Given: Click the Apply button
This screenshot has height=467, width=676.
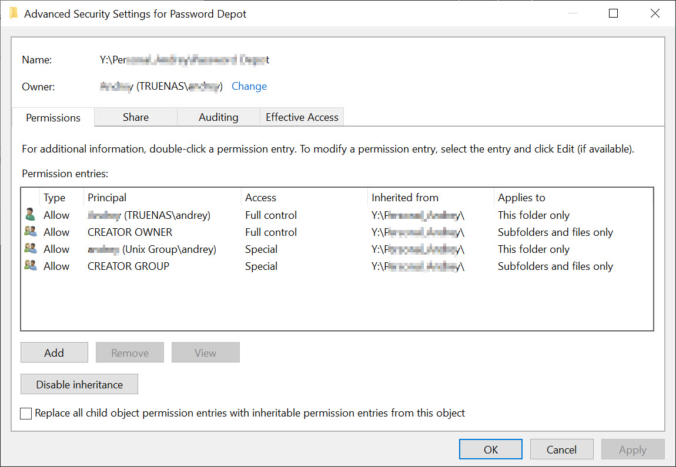Looking at the screenshot, I should click(x=633, y=449).
